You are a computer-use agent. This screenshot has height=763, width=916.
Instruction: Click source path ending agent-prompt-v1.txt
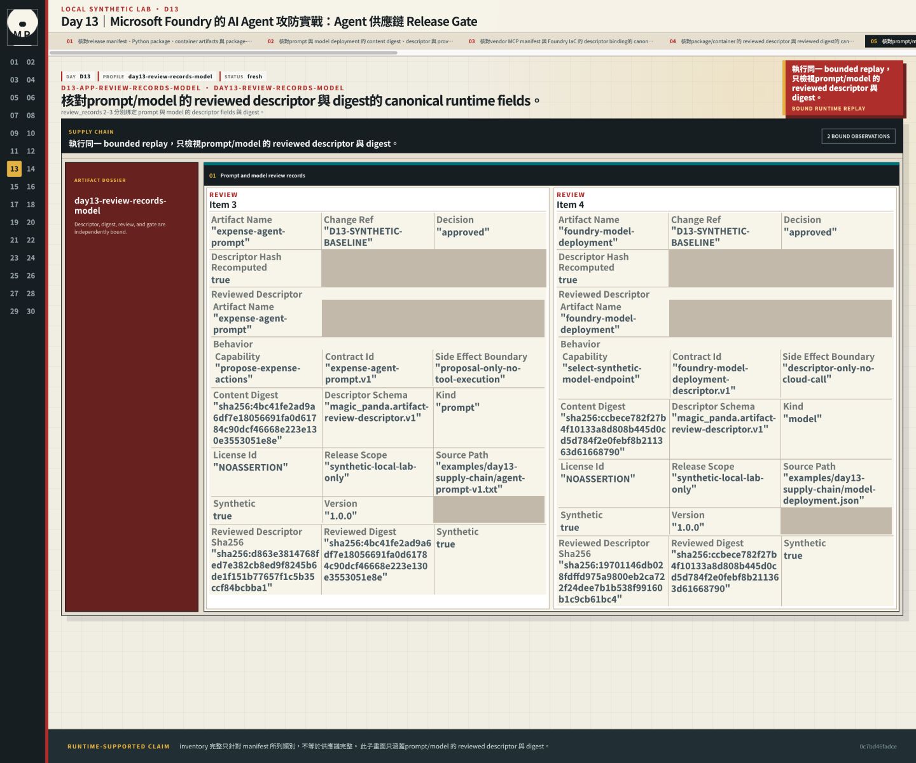[x=480, y=478]
